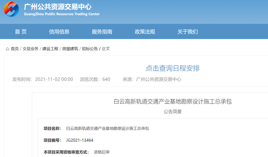Go to 交易业务 in the breadcrumb
The image size is (268, 157).
pos(30,49)
